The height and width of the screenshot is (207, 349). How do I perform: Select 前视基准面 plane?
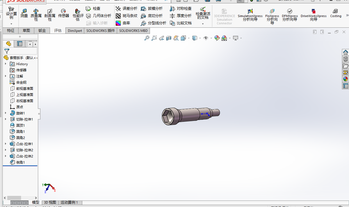pyautogui.click(x=22, y=88)
